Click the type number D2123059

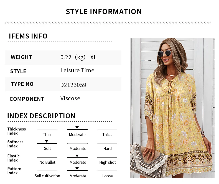coord(73,85)
